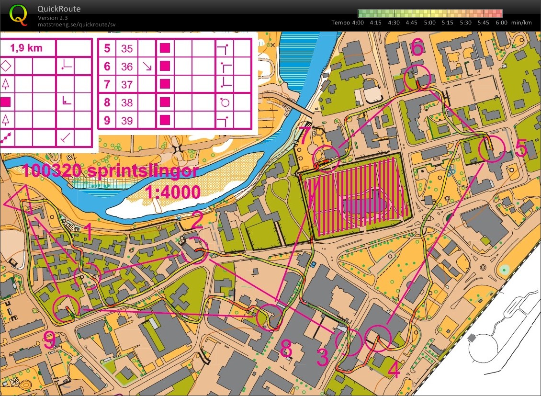Viewport: 541px width, 396px height.
Task: Click control circle 1 on the map
Action: point(88,276)
